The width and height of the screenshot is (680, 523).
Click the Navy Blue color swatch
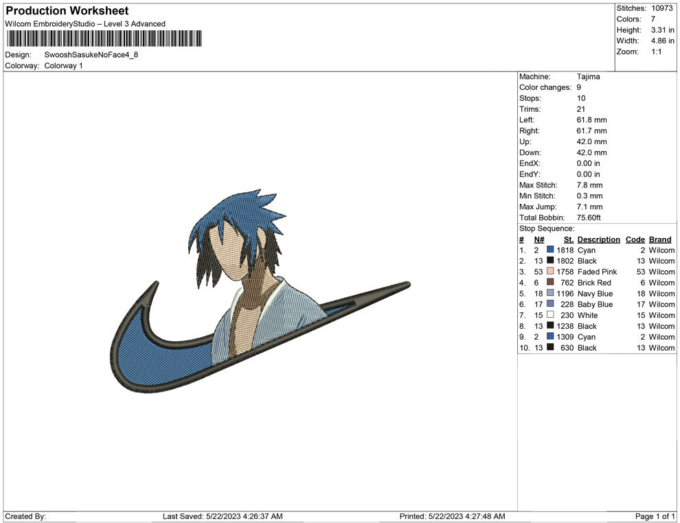point(550,294)
